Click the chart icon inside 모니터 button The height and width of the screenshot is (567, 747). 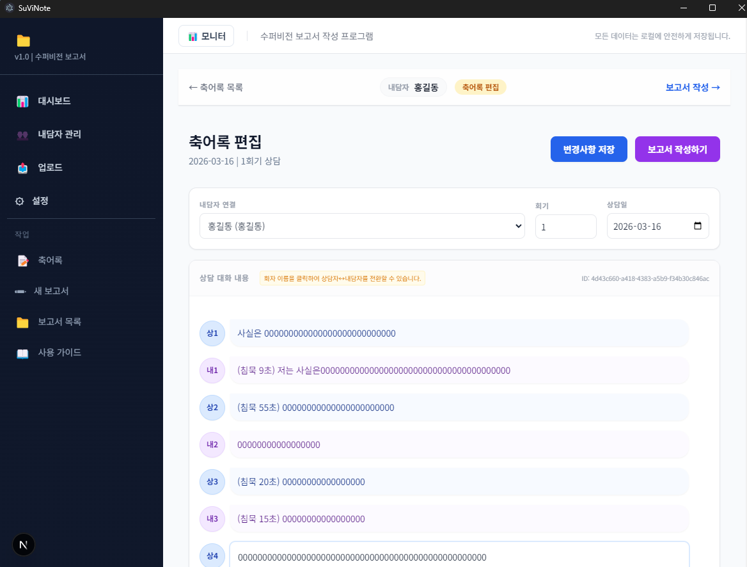point(193,36)
